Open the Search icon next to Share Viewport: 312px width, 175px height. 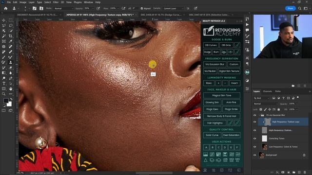(x=300, y=8)
